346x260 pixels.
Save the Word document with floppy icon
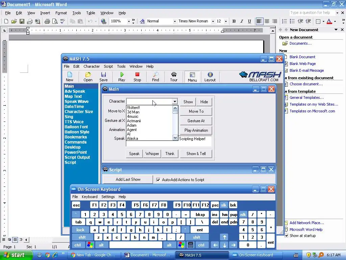tap(22, 21)
